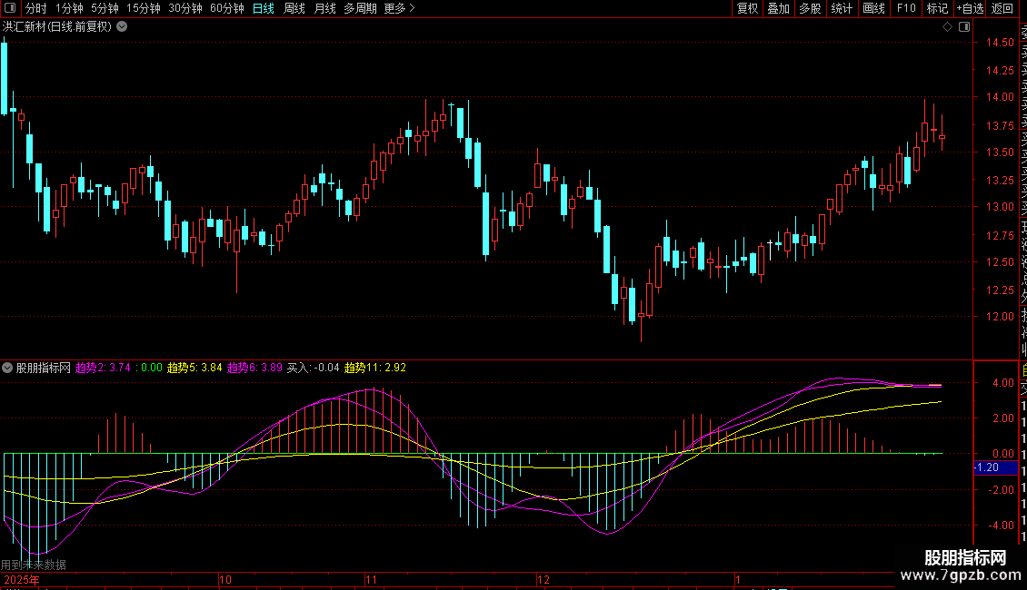Select the 趋势5: 3.84 indicator value
This screenshot has width=1027, height=590.
(194, 368)
